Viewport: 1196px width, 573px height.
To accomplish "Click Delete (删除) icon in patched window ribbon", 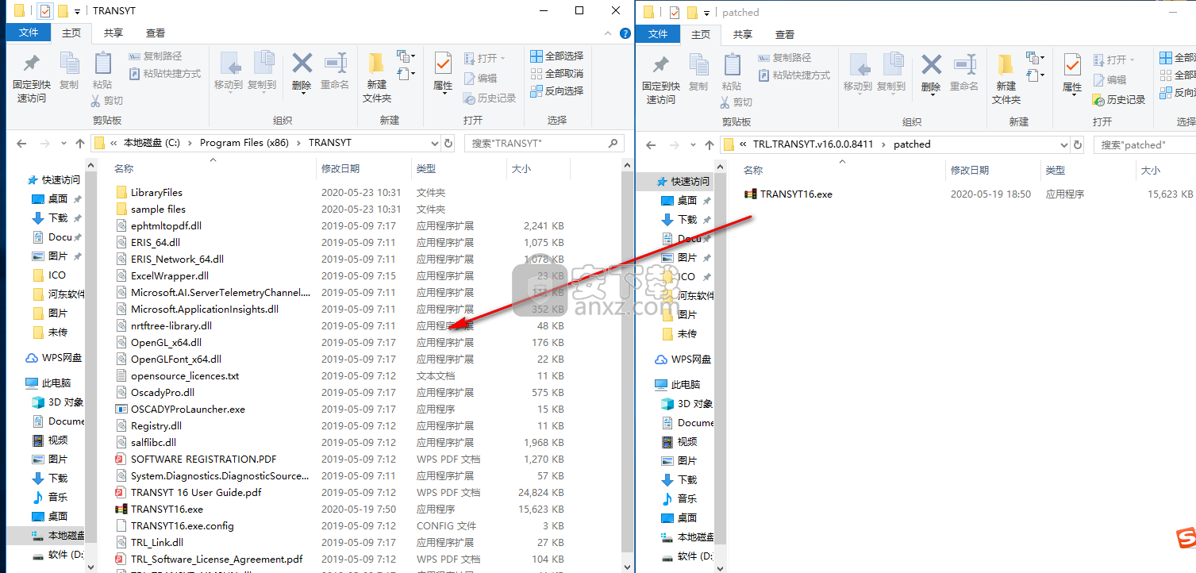I will click(x=931, y=73).
